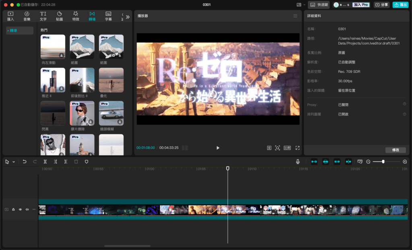This screenshot has height=250, width=412.
Task: Toggle the main track magnet
Action: click(314, 162)
